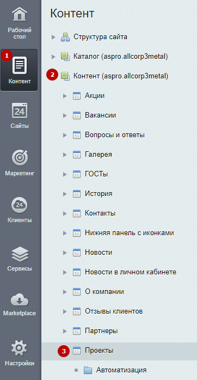Open the Сайты calendar icon
The width and height of the screenshot is (197, 380).
20,111
